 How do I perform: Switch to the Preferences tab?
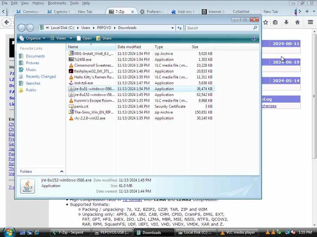pos(153,12)
